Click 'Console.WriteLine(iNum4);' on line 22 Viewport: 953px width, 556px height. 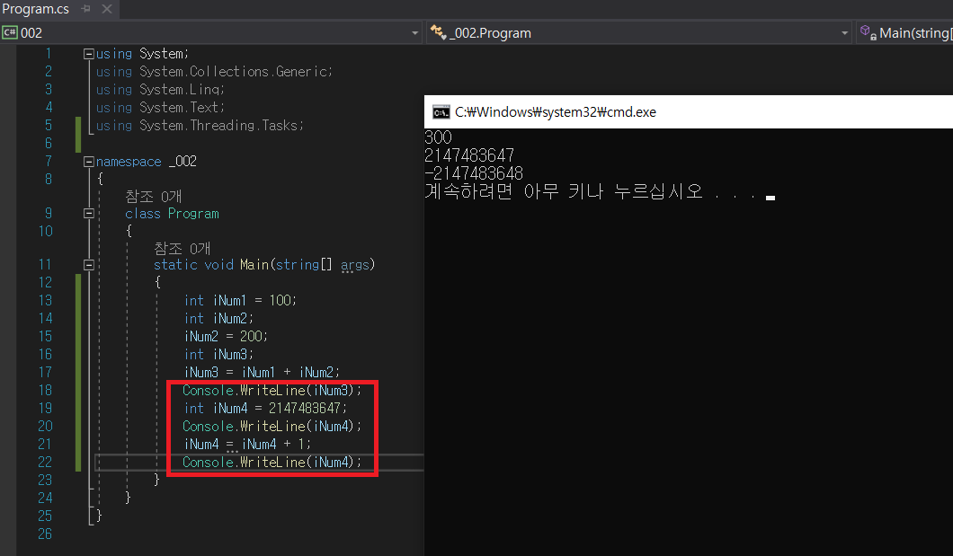272,463
